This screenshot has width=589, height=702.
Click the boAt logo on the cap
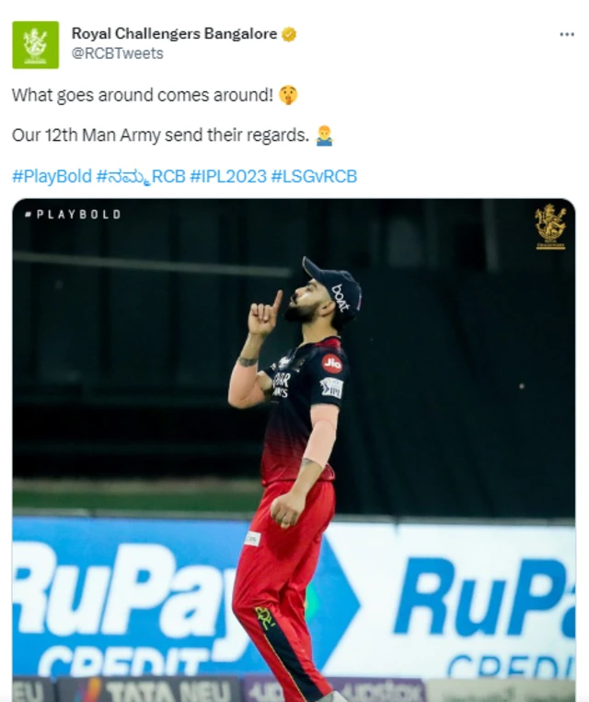coord(341,298)
